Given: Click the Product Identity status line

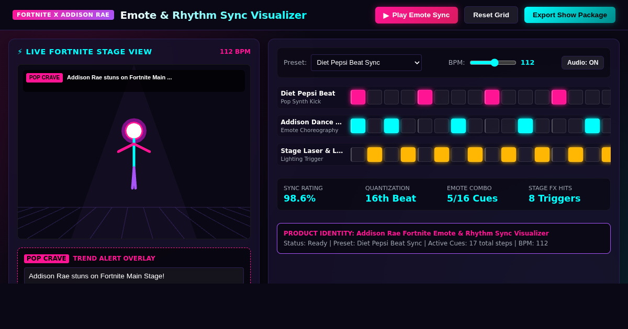Looking at the screenshot, I should pyautogui.click(x=416, y=243).
